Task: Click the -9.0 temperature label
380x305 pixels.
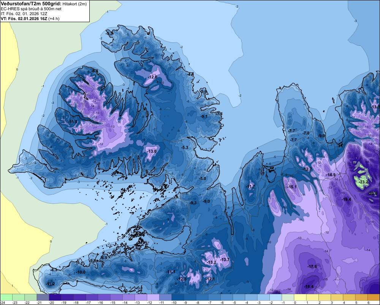Action: click(x=206, y=201)
